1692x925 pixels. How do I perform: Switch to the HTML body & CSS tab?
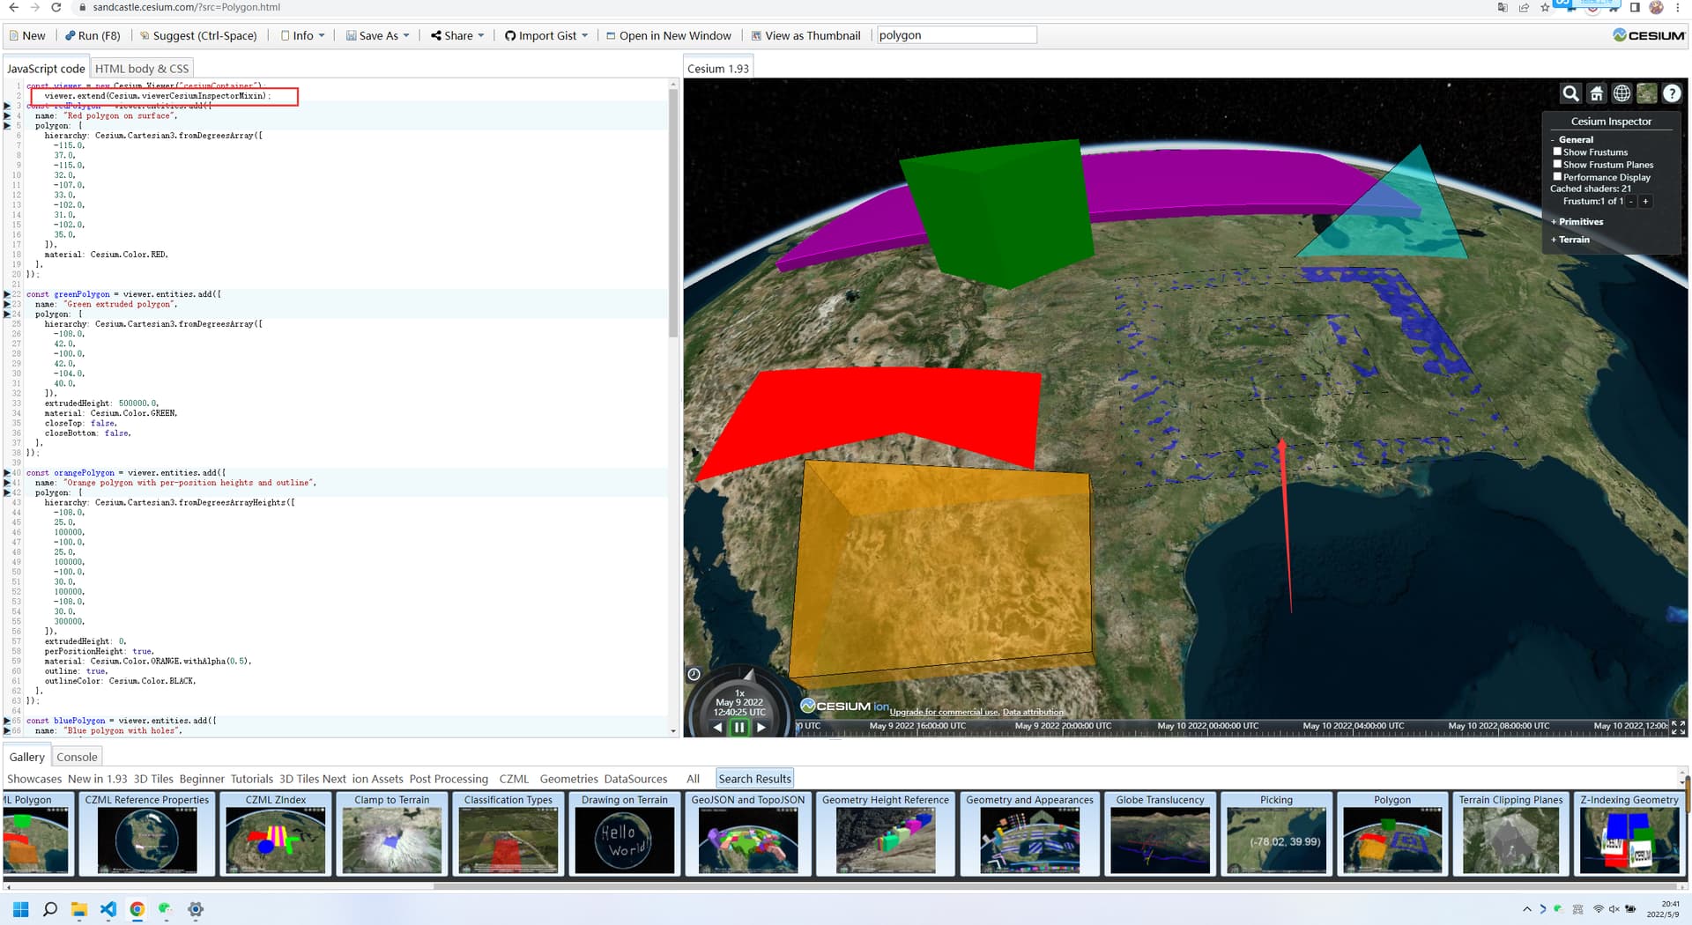(141, 68)
